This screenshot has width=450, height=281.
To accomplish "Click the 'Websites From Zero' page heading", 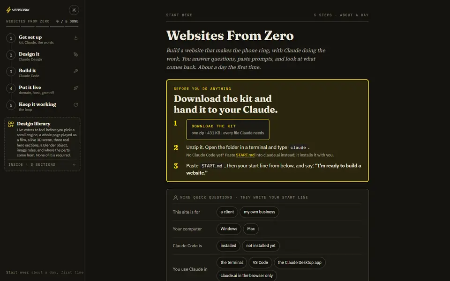I will tap(230, 36).
